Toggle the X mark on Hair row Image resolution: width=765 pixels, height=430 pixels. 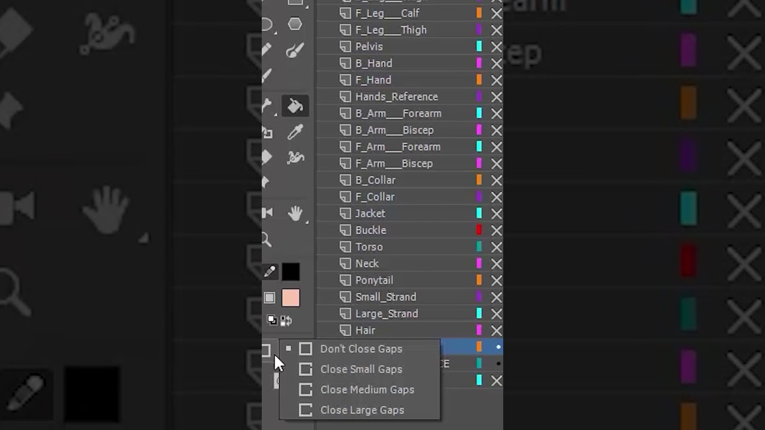[x=497, y=330]
